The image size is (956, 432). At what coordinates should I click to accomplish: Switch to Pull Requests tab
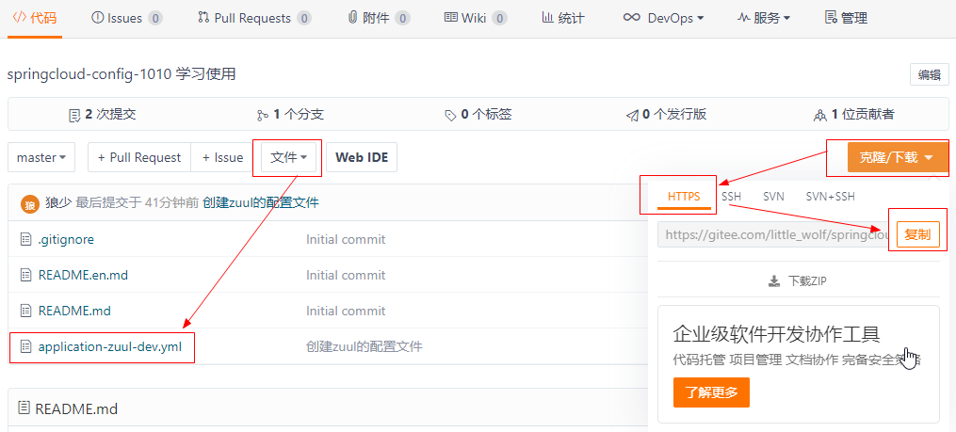click(255, 18)
